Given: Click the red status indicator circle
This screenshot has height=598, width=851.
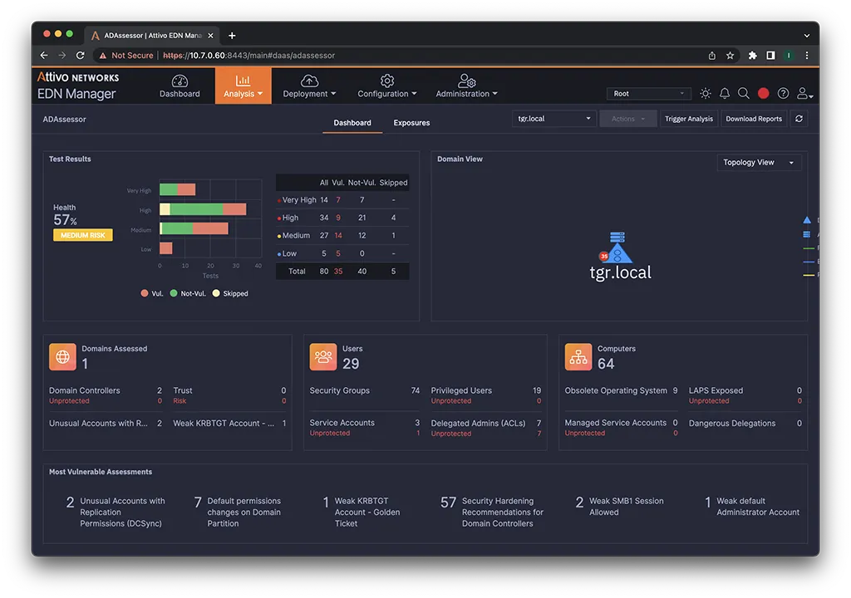Looking at the screenshot, I should point(763,93).
